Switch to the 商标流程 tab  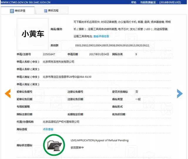point(51,11)
